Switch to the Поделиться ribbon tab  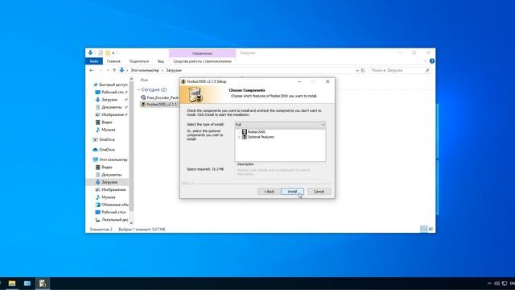(139, 61)
